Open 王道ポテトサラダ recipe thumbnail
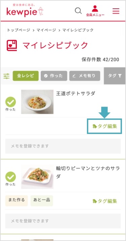Viewport: 126px width, 241px height. (x=37, y=102)
